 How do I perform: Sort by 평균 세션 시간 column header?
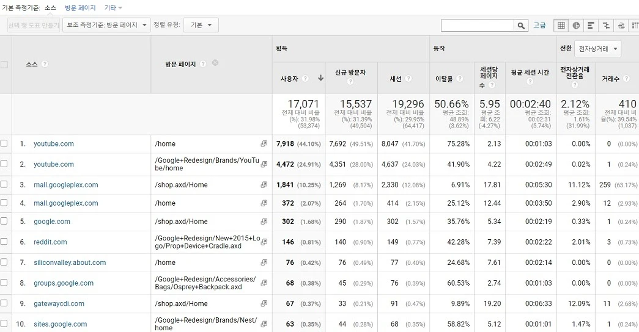[x=530, y=73]
